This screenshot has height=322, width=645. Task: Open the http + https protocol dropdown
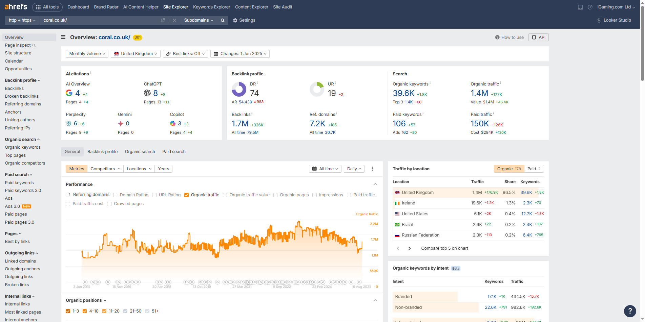[22, 20]
